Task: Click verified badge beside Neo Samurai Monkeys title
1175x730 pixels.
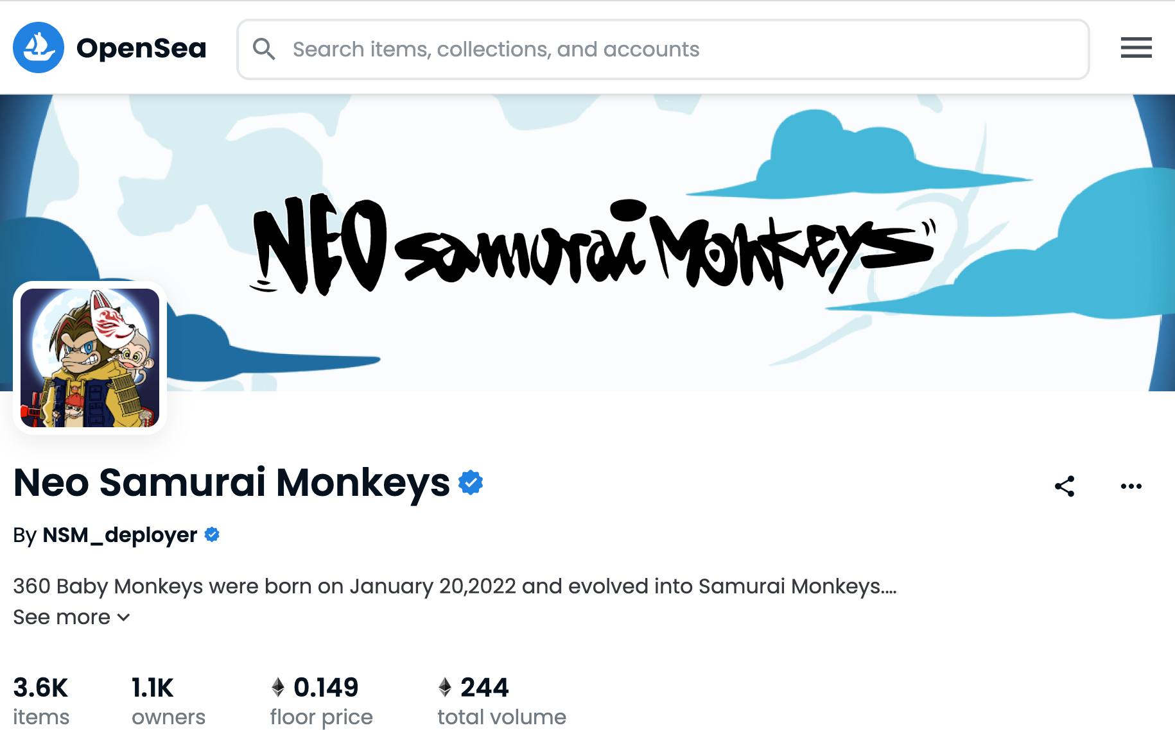Action: click(471, 482)
